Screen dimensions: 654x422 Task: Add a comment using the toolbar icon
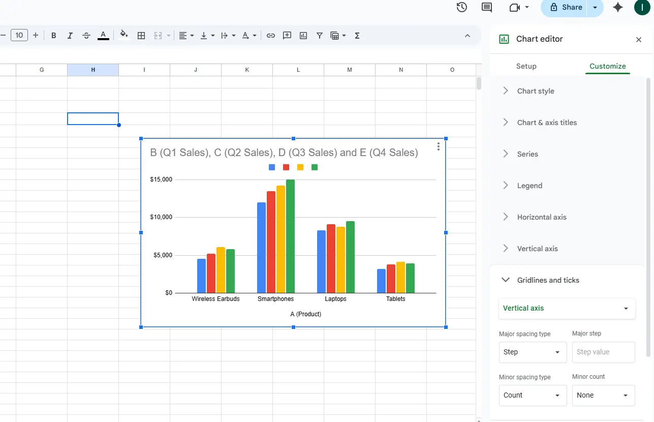(287, 36)
